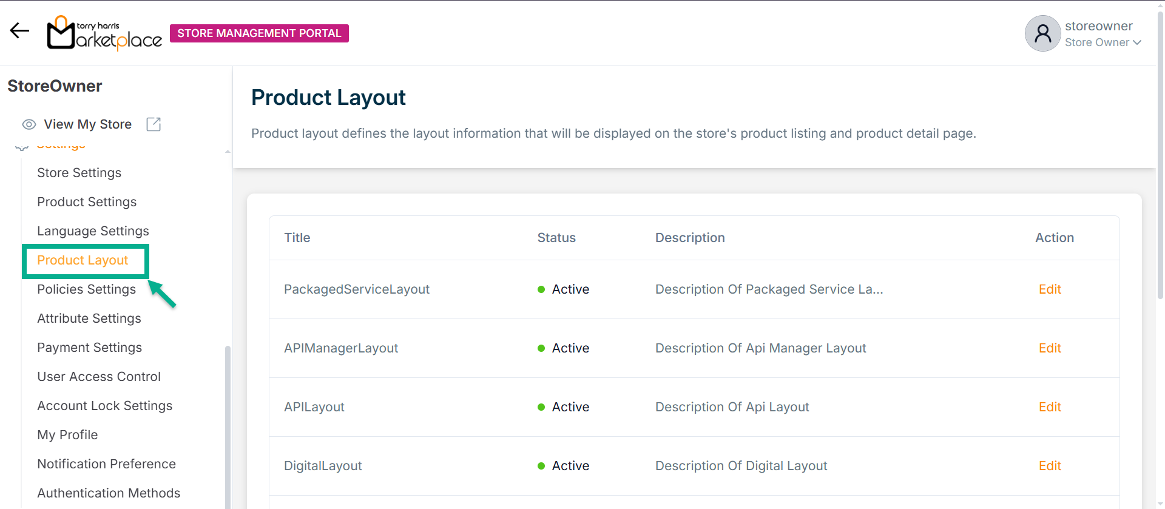Click the Torry Harris Marketplace logo

click(104, 33)
